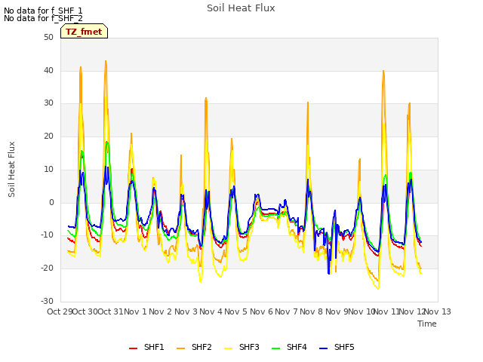Click the 'No data for f_SHF_1' message
Image resolution: width=483 pixels, height=362 pixels.
click(43, 11)
